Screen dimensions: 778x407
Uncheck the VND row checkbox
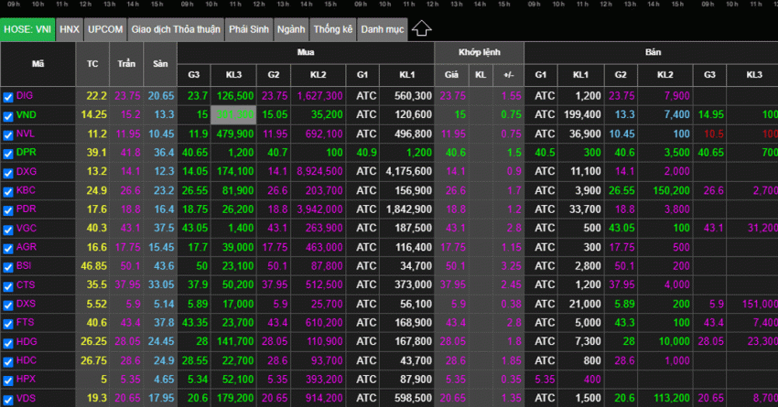point(8,116)
